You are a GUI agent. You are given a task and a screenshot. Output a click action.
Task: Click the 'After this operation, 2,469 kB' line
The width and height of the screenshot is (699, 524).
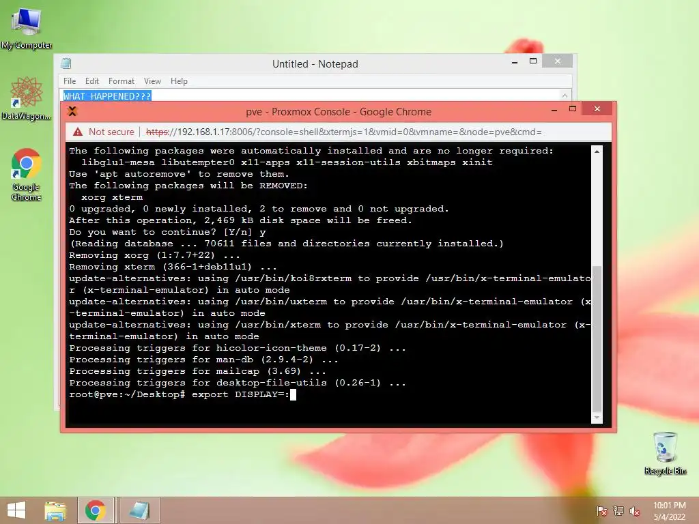point(240,220)
